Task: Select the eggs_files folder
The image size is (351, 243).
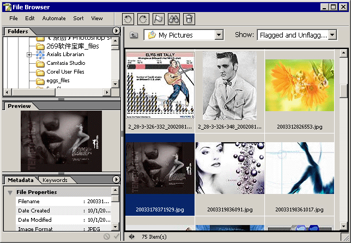Action: 58,81
